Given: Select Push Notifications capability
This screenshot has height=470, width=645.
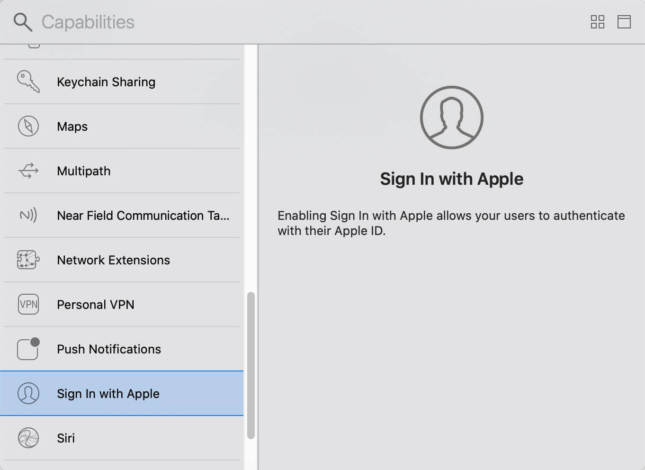Looking at the screenshot, I should pos(122,349).
